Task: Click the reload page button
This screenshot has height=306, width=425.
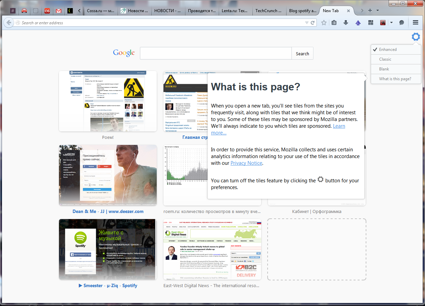Action: 313,23
